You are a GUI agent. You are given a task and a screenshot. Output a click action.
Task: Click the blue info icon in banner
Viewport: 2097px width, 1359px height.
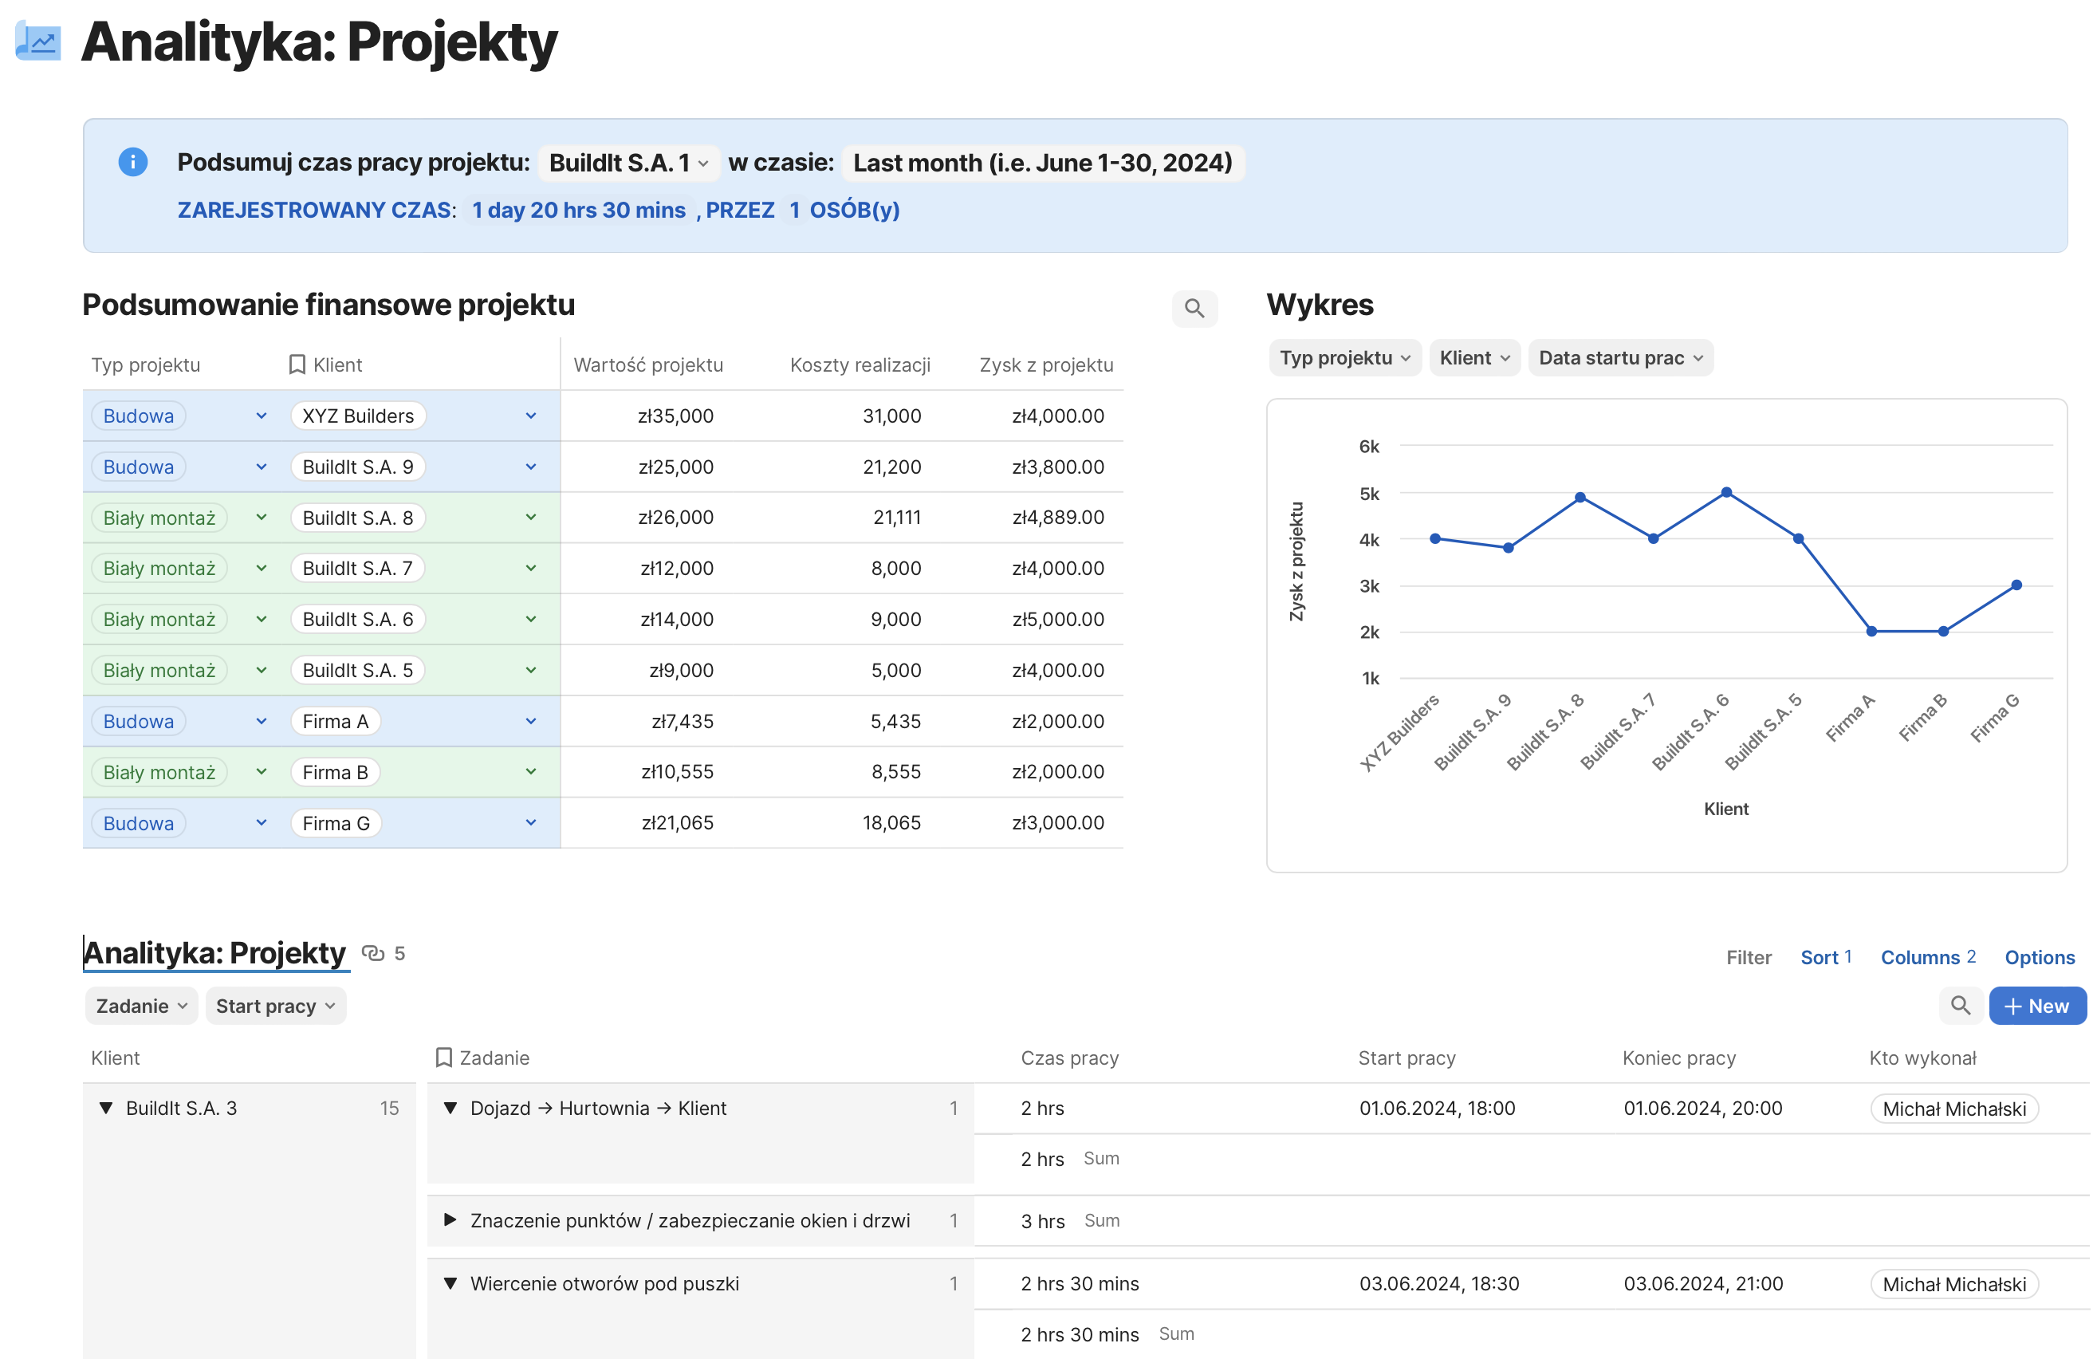pyautogui.click(x=133, y=162)
